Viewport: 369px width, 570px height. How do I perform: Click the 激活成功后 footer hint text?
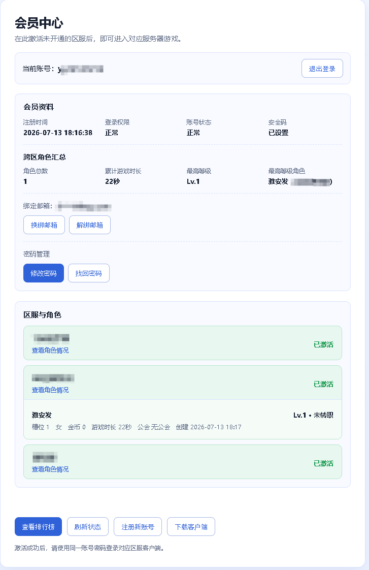(x=89, y=548)
